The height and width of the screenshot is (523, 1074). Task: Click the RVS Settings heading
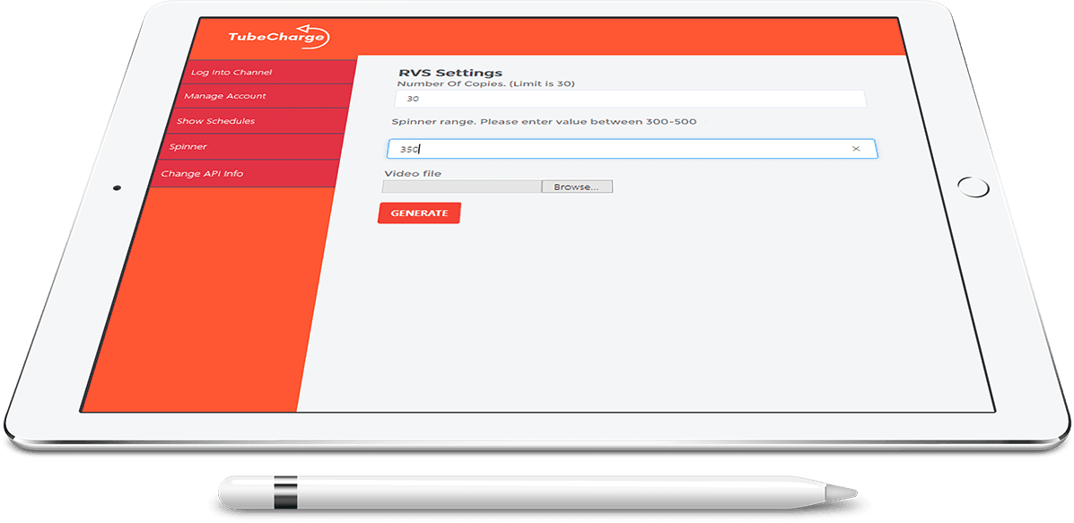click(x=450, y=73)
